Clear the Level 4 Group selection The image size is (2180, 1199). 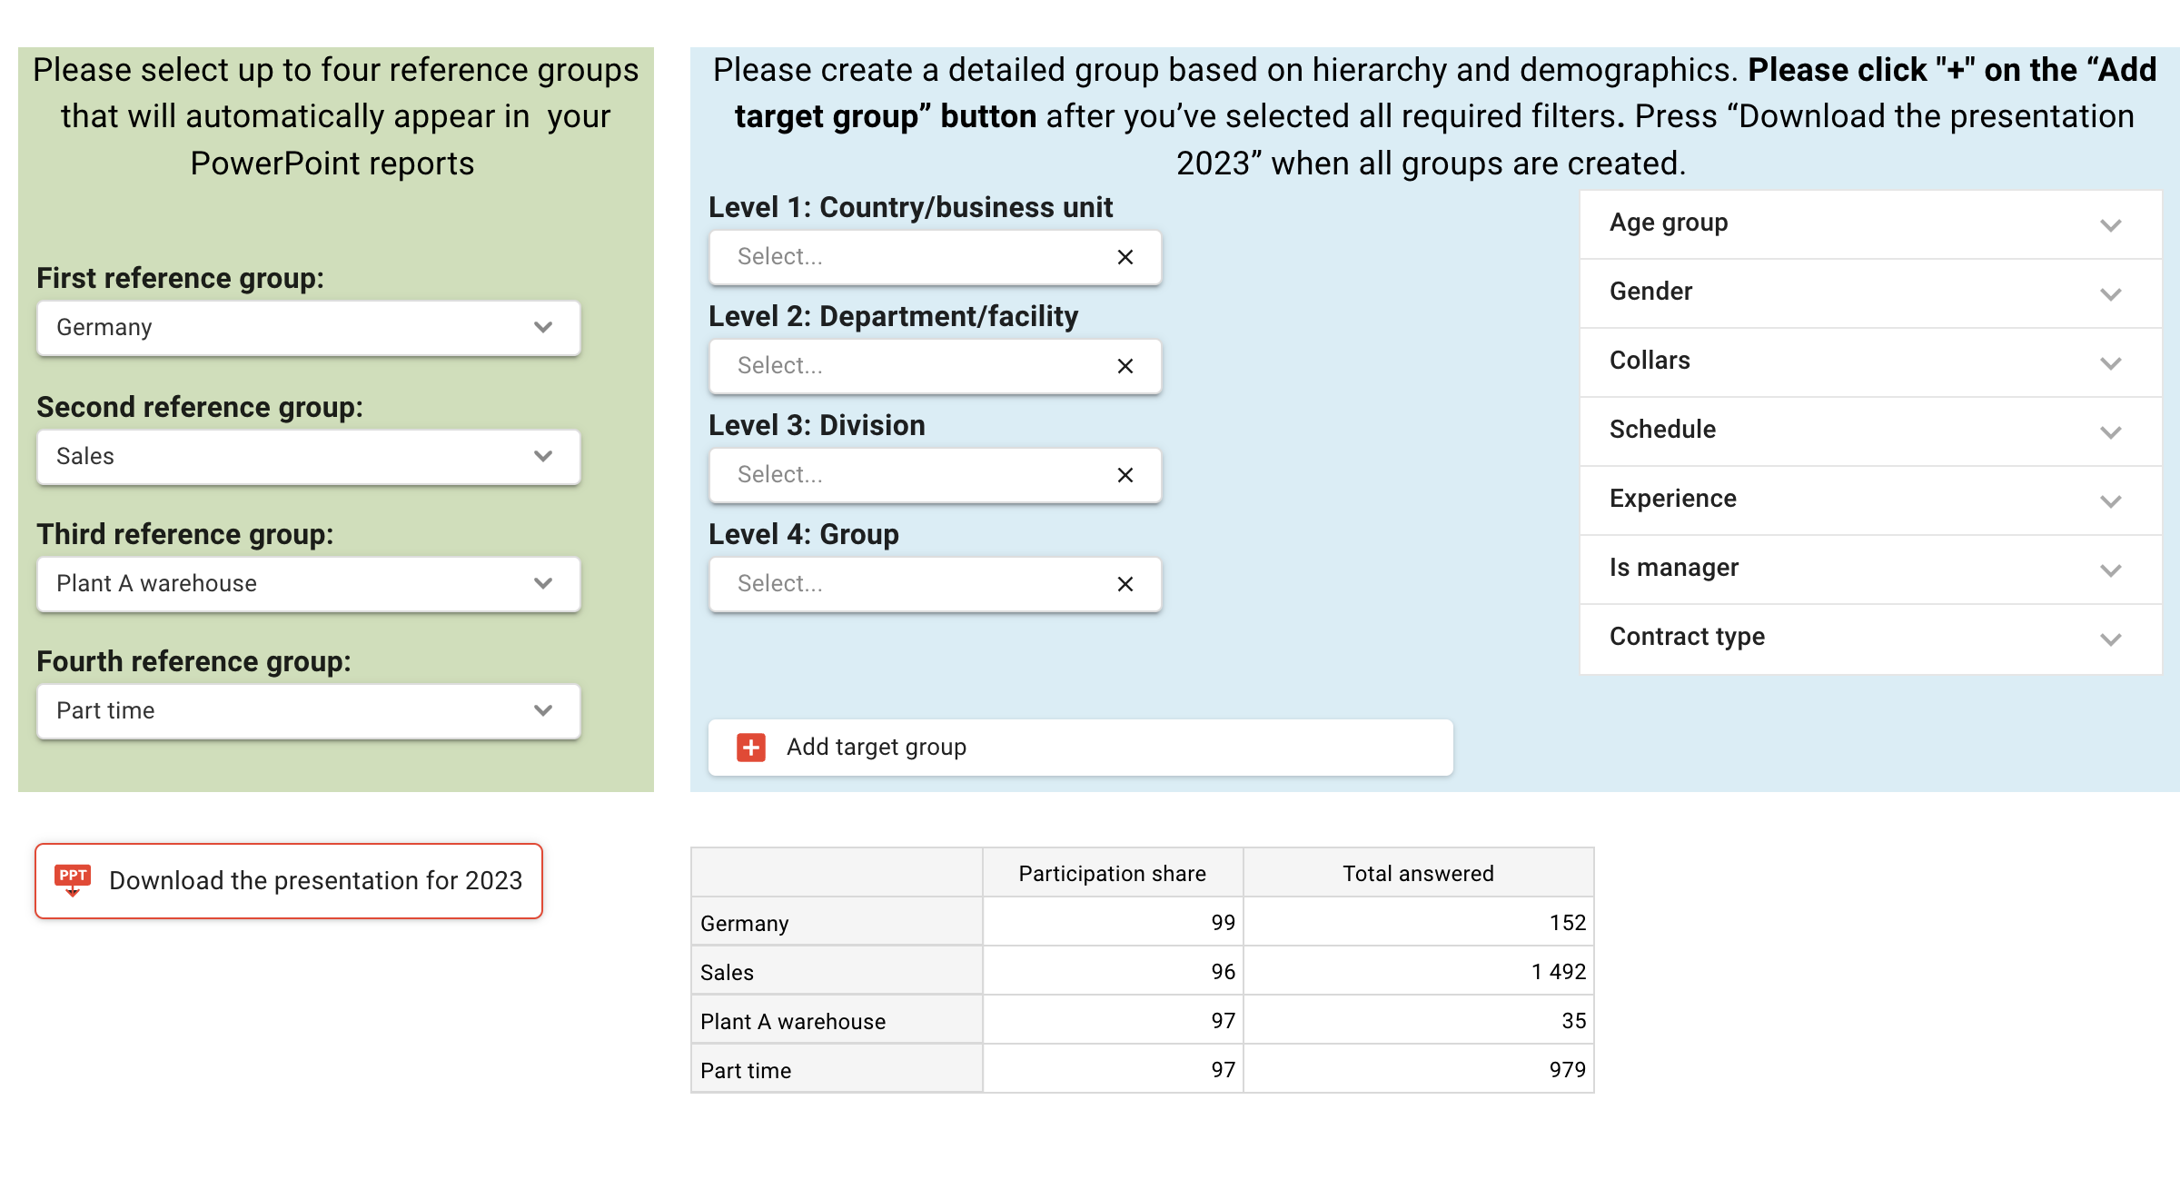click(x=1125, y=584)
